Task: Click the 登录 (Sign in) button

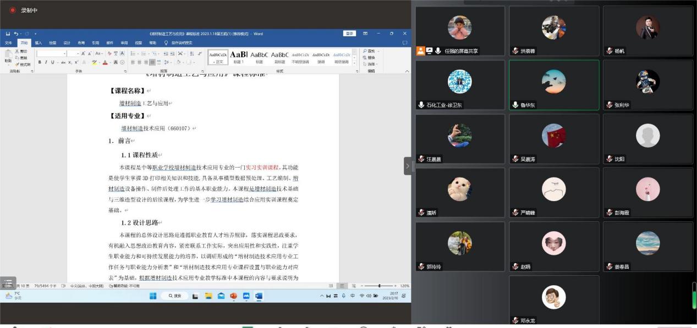Action: point(349,34)
